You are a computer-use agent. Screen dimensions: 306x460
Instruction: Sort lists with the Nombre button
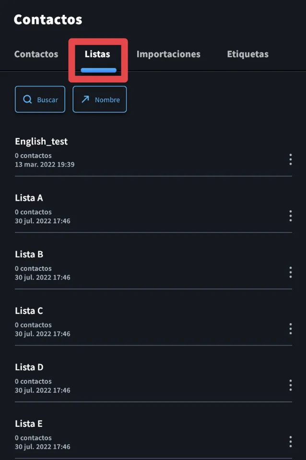(x=100, y=99)
